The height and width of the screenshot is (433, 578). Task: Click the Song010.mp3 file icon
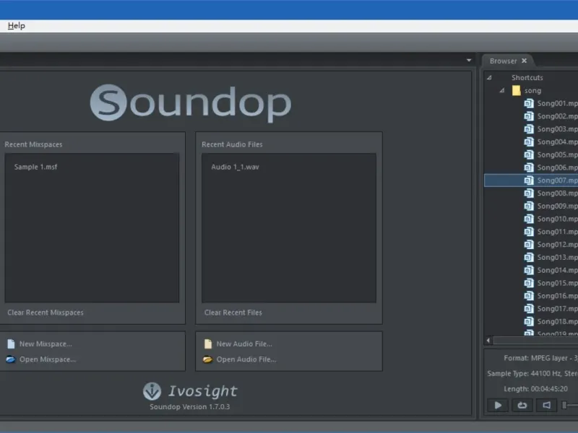[x=529, y=219]
